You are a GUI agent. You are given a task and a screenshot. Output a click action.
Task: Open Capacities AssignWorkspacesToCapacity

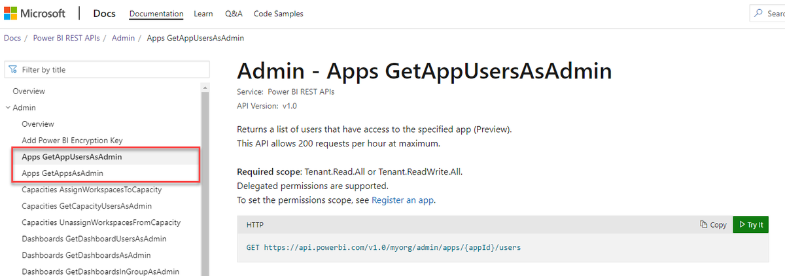92,190
